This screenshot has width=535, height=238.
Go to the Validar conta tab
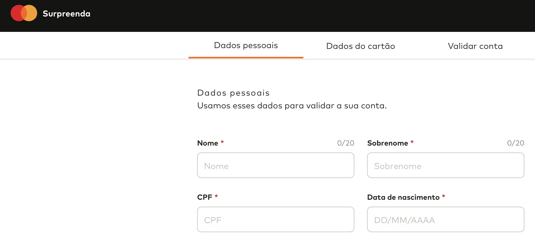tap(475, 46)
